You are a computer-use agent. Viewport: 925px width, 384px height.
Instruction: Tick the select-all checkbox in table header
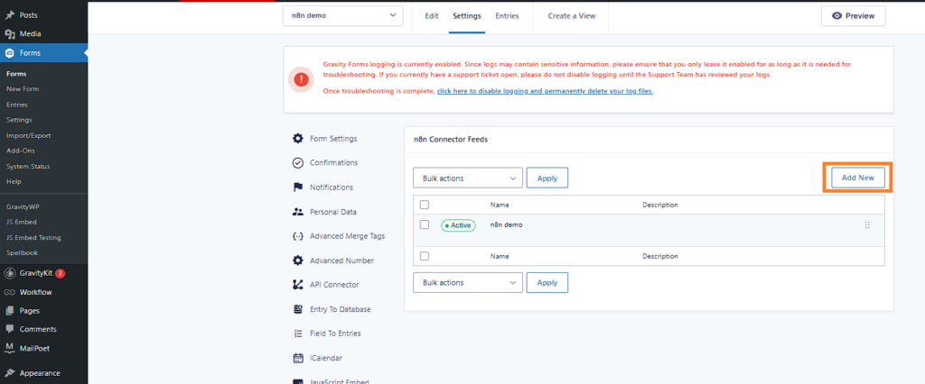pyautogui.click(x=425, y=205)
